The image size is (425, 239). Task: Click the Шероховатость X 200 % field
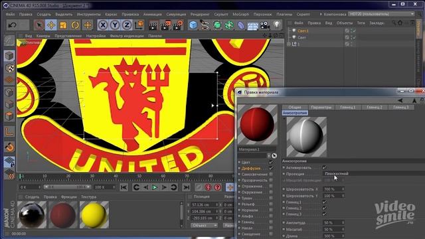(x=333, y=189)
